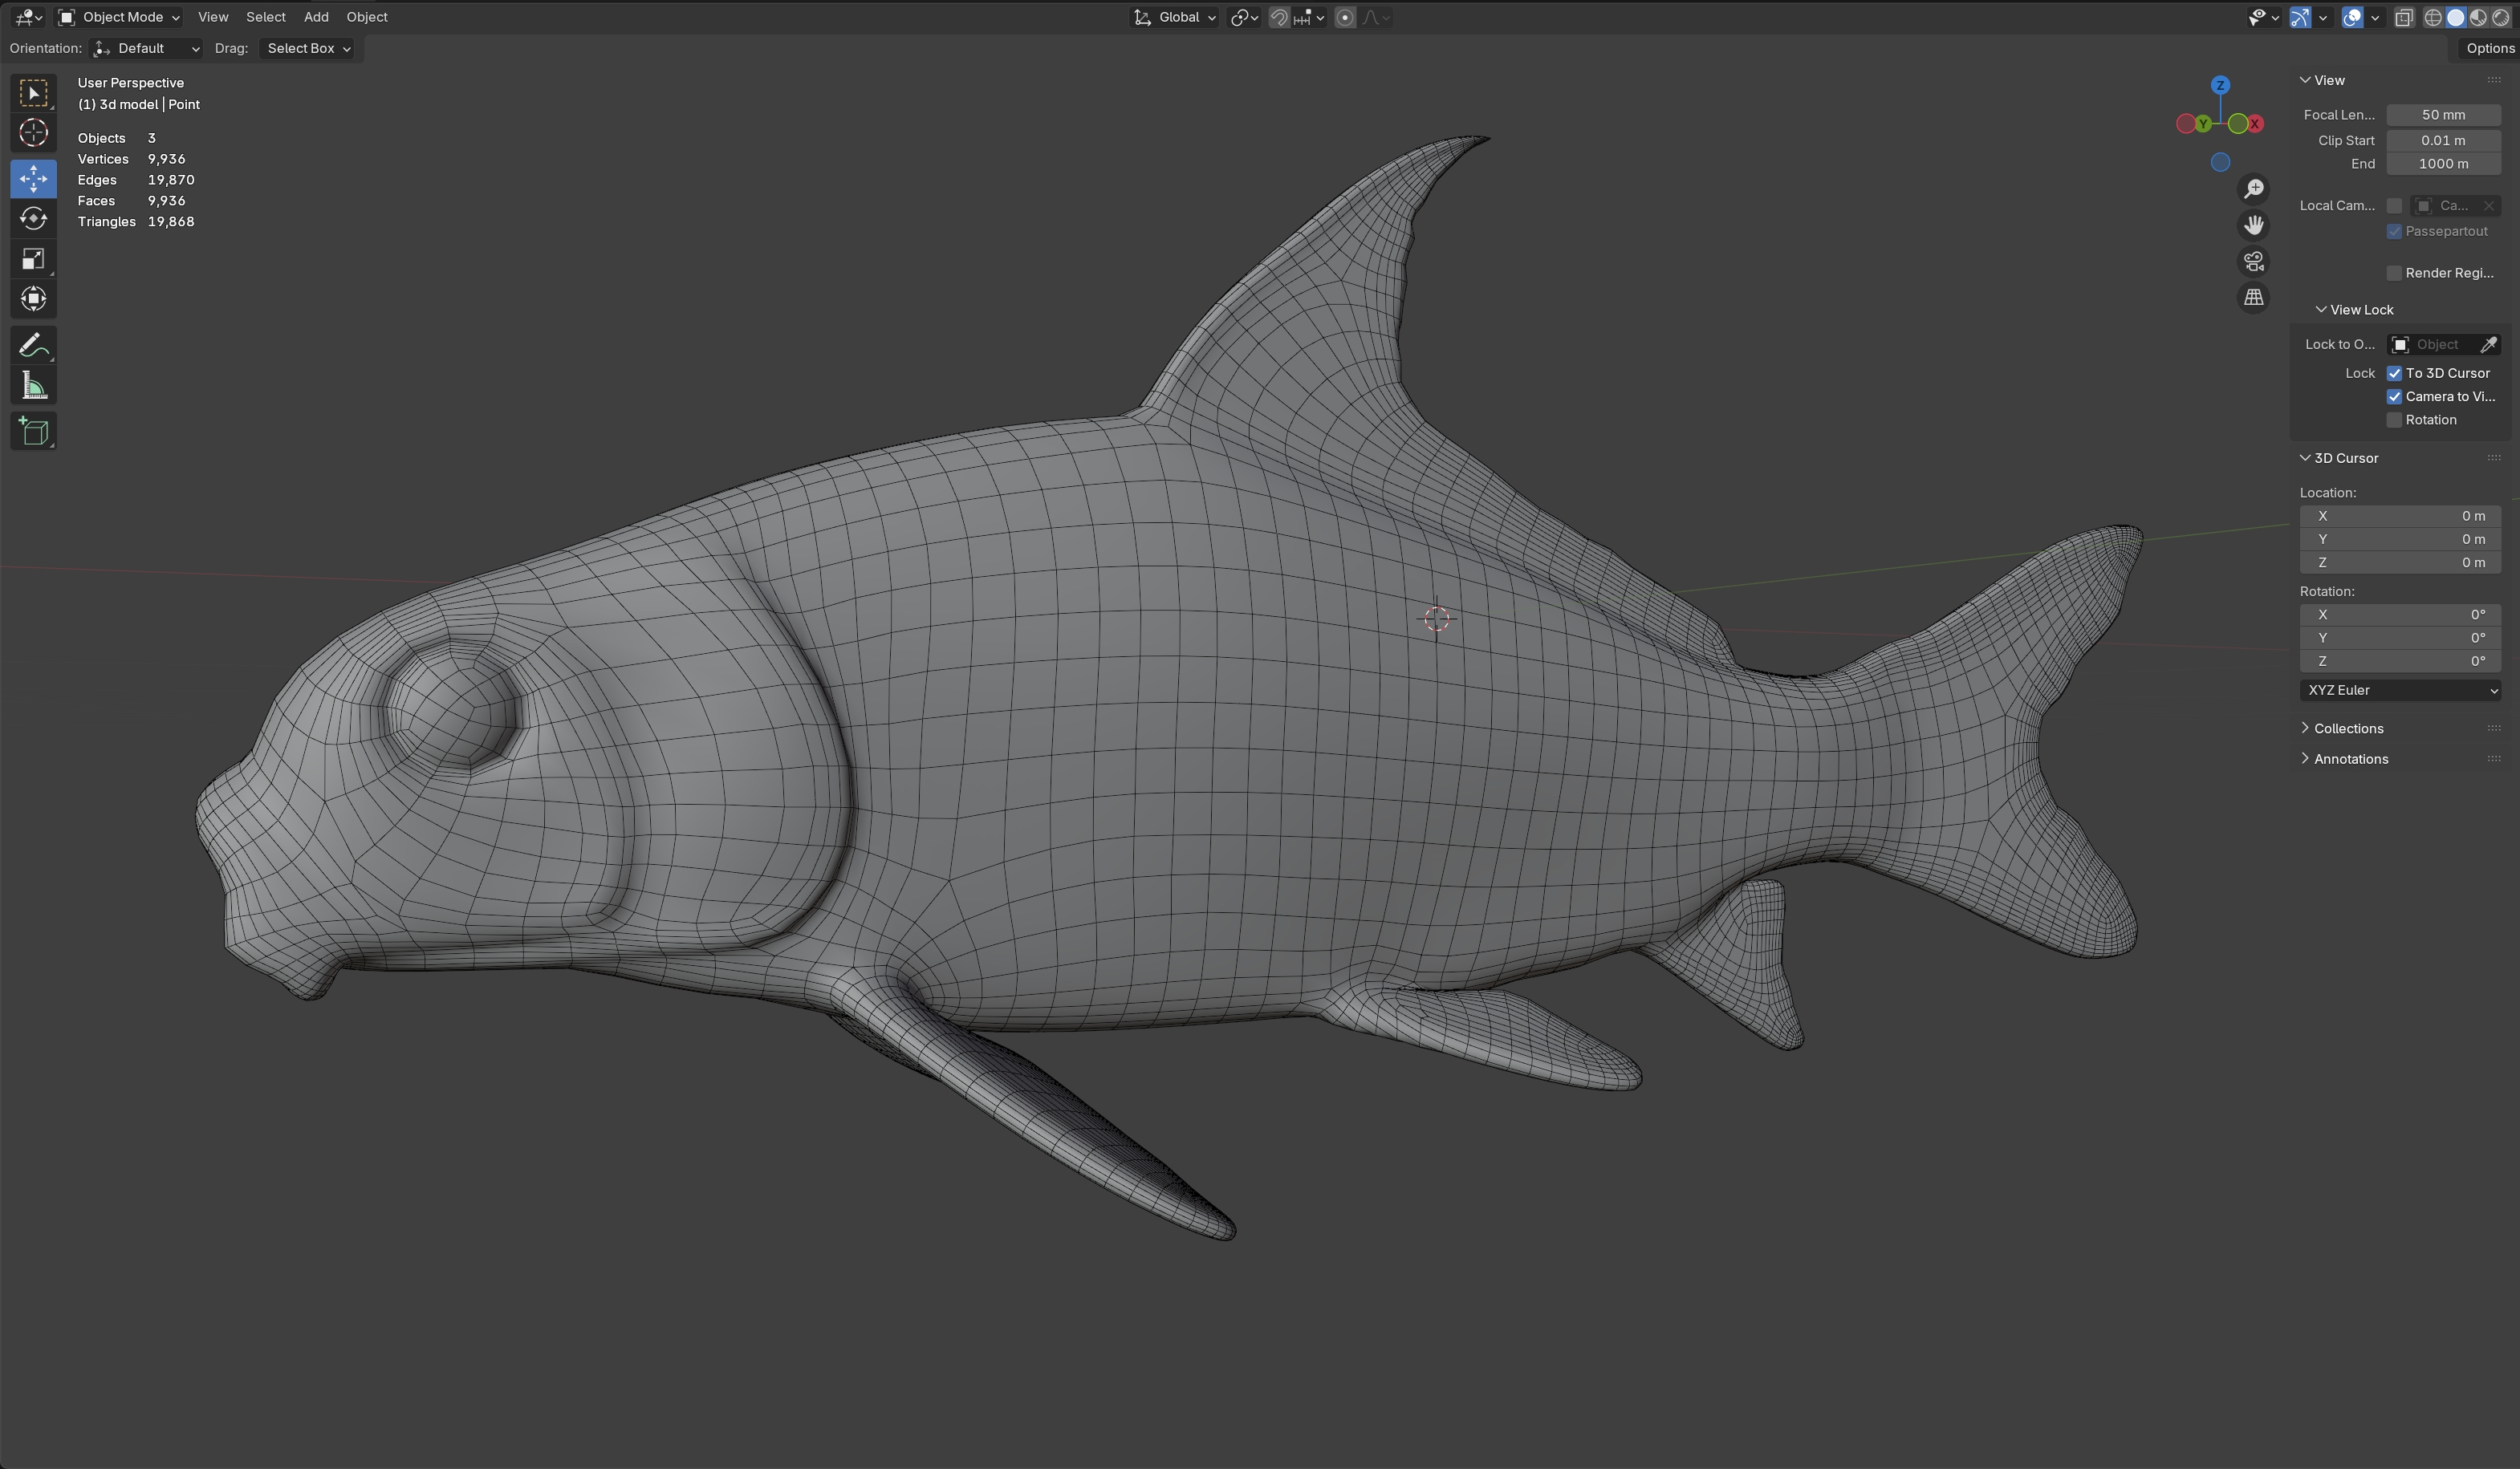Uncheck Lock To 3D Cursor
This screenshot has height=1469, width=2520.
tap(2394, 373)
